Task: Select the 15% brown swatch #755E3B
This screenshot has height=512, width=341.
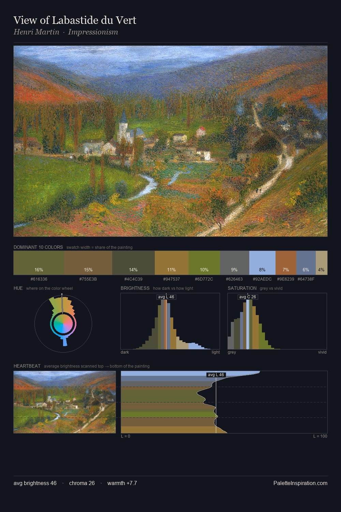Action: (88, 263)
